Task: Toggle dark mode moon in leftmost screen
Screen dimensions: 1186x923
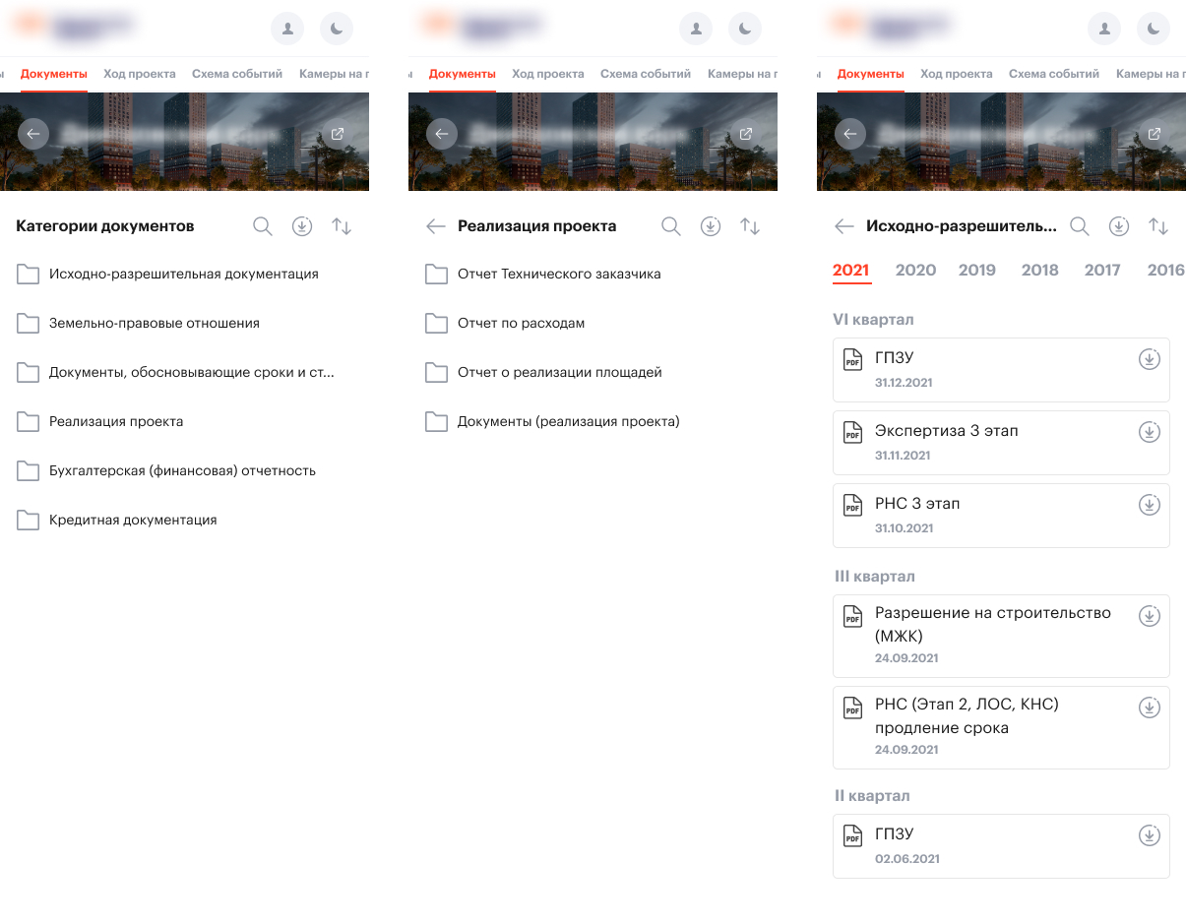Action: click(x=337, y=30)
